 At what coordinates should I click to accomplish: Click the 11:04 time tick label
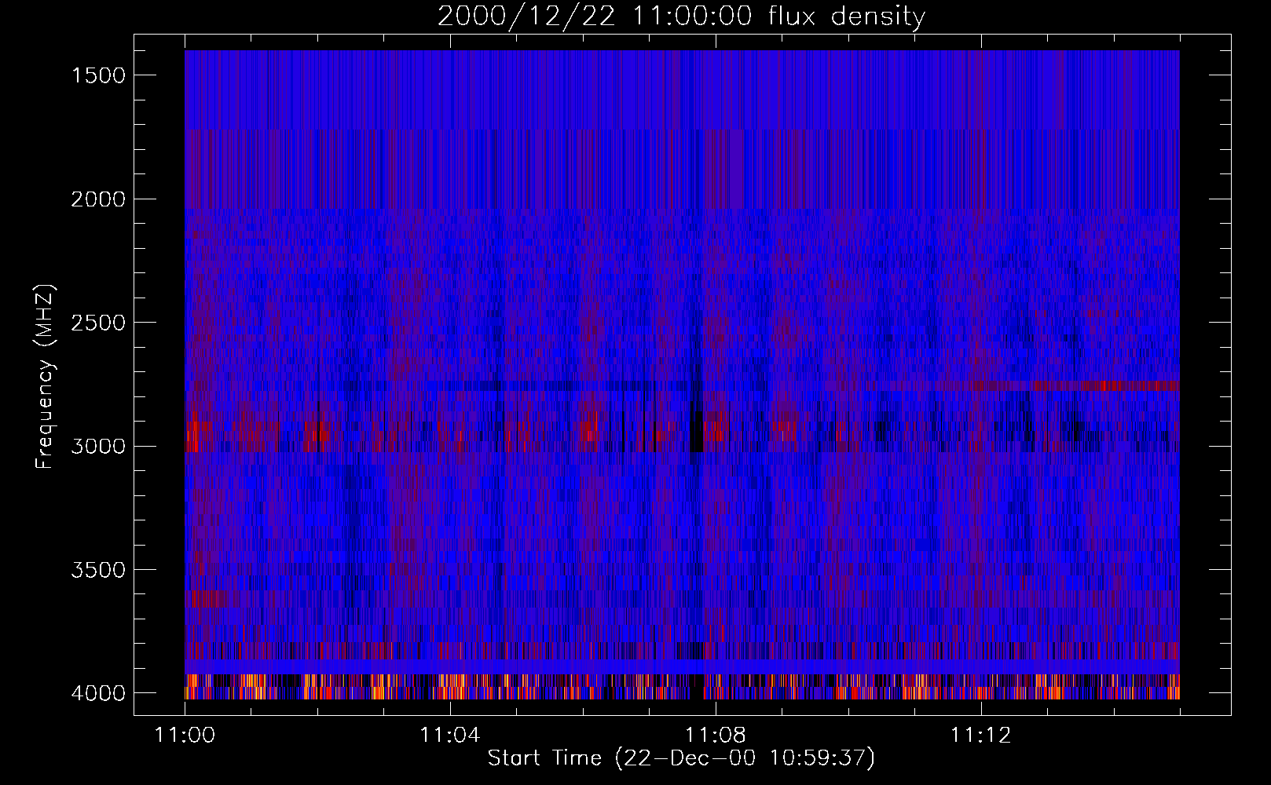coord(449,736)
